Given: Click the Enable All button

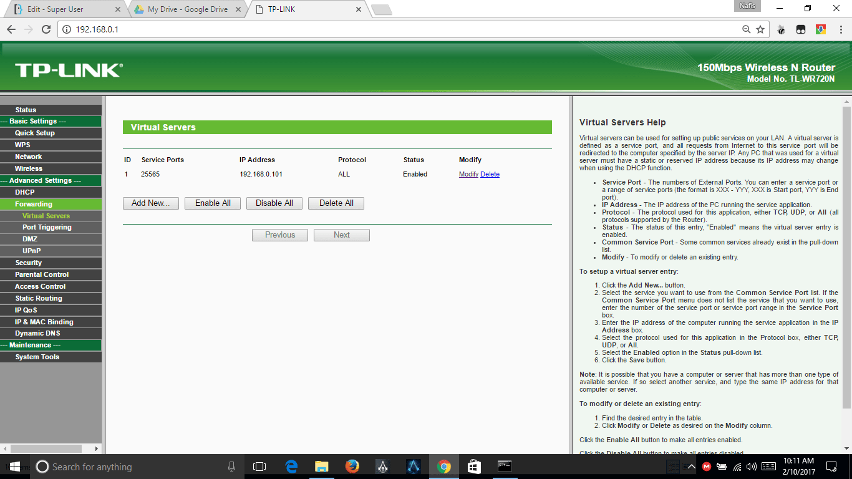Looking at the screenshot, I should (213, 203).
